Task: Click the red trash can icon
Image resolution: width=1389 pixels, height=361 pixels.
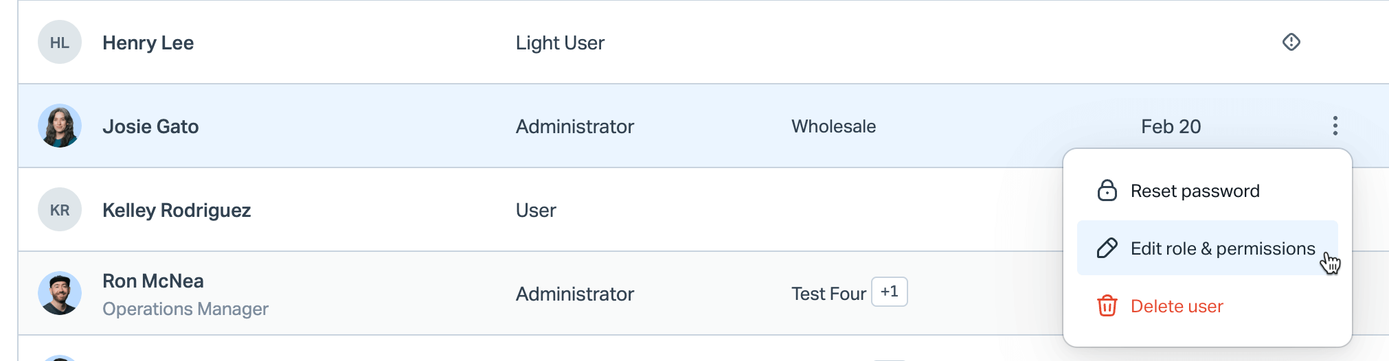Action: coord(1107,305)
